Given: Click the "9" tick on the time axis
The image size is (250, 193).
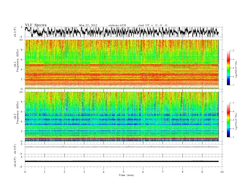Looking at the screenshot, I should pyautogui.click(x=202, y=172).
